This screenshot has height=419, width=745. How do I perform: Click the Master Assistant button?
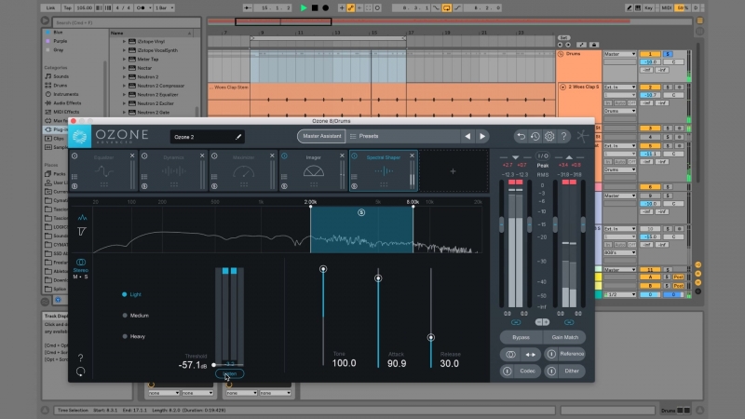pyautogui.click(x=321, y=136)
